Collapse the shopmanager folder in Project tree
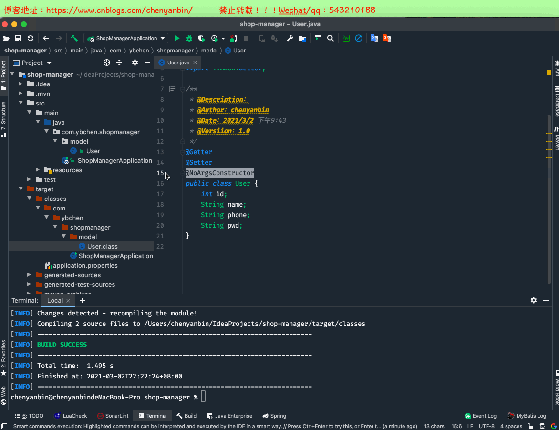Screen dimensions: 559x430 55,227
